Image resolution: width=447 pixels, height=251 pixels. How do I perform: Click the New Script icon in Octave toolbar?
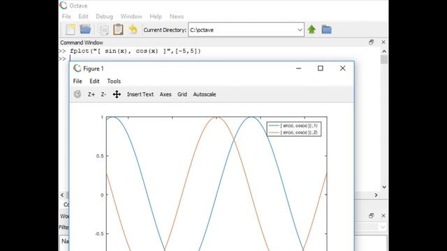[x=71, y=29]
